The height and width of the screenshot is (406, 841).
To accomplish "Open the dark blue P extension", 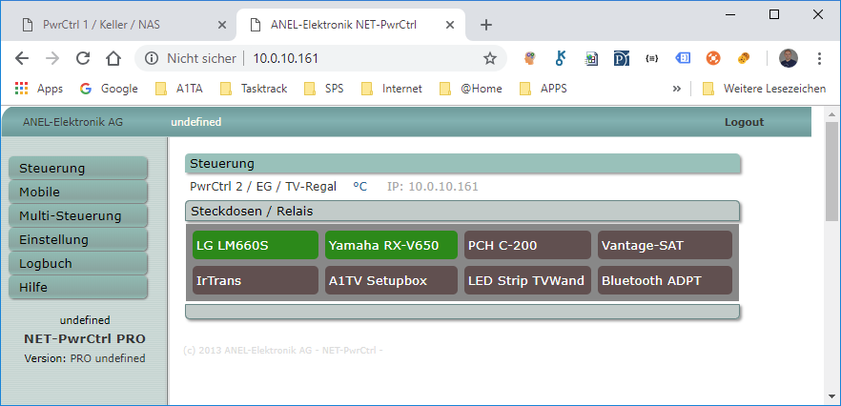I will pos(621,58).
